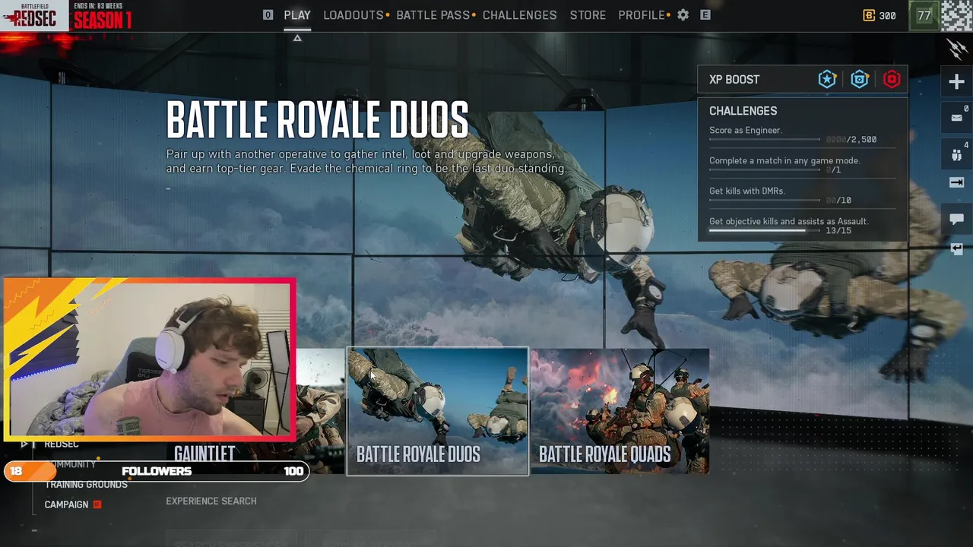Select the Battle Royale Duos mode card
Image resolution: width=973 pixels, height=547 pixels.
coord(438,412)
